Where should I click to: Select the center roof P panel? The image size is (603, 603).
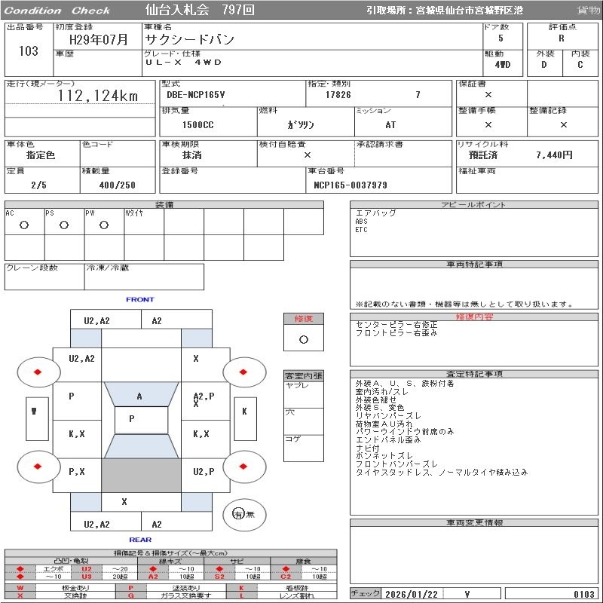coord(132,419)
